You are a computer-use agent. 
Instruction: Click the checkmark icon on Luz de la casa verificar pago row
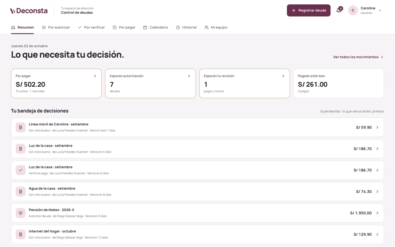pyautogui.click(x=21, y=170)
